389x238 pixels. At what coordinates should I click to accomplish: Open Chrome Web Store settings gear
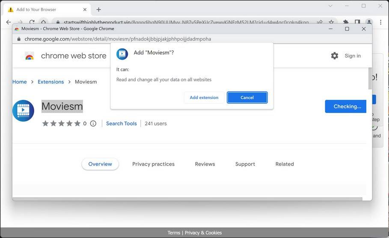(334, 56)
